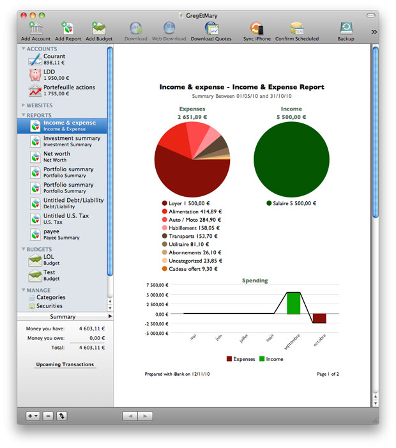Click the Loyer legend color dot
396x448 pixels.
click(x=164, y=203)
